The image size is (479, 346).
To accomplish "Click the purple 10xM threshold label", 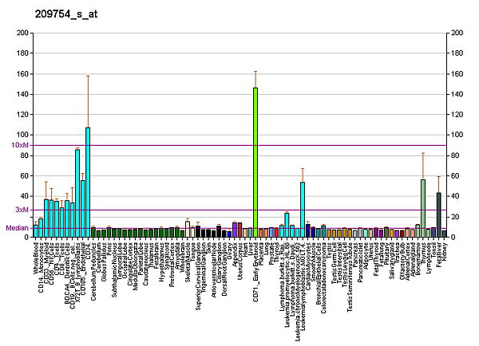I will tap(20, 145).
